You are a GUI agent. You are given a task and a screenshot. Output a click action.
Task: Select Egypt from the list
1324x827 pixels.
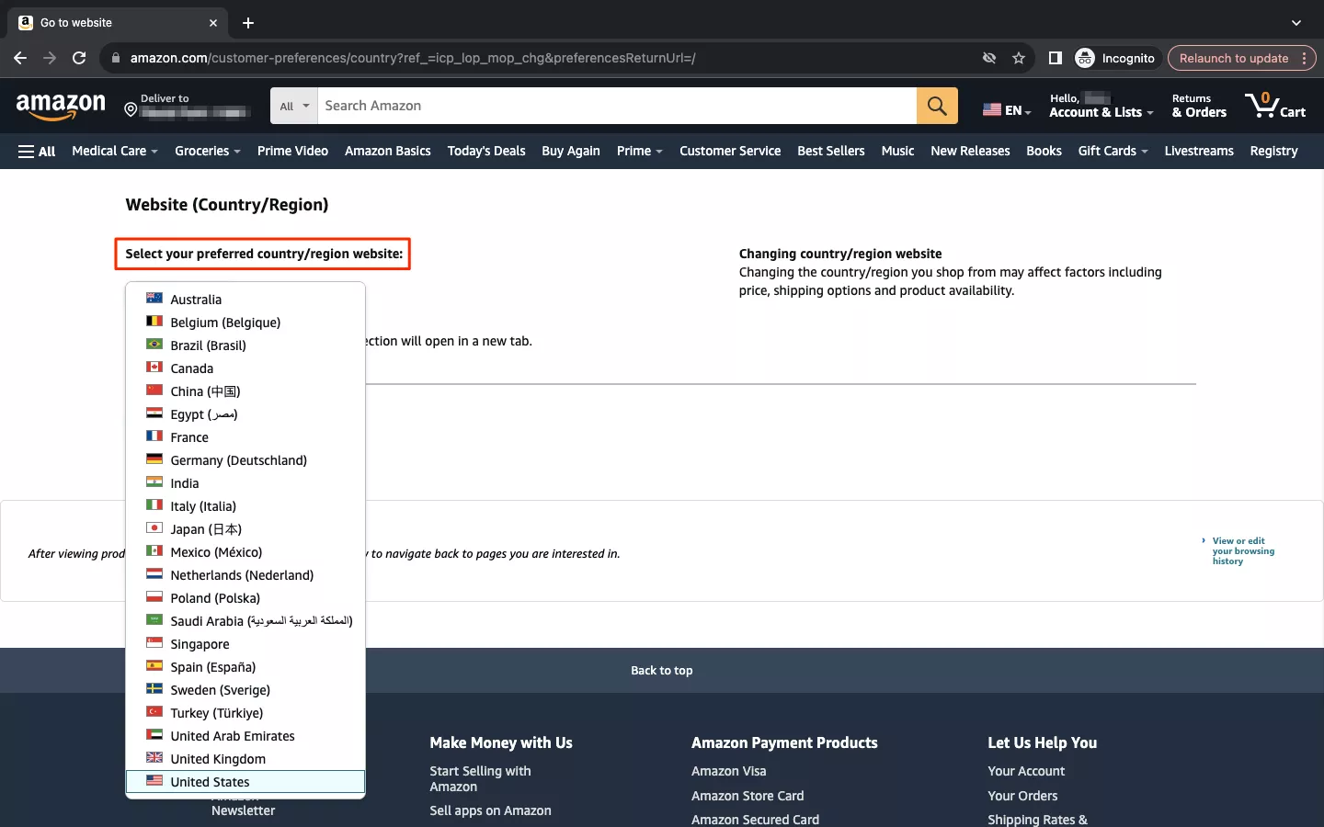coord(245,414)
